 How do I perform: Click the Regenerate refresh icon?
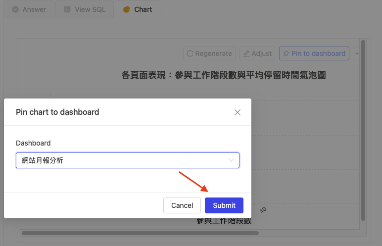tap(190, 53)
